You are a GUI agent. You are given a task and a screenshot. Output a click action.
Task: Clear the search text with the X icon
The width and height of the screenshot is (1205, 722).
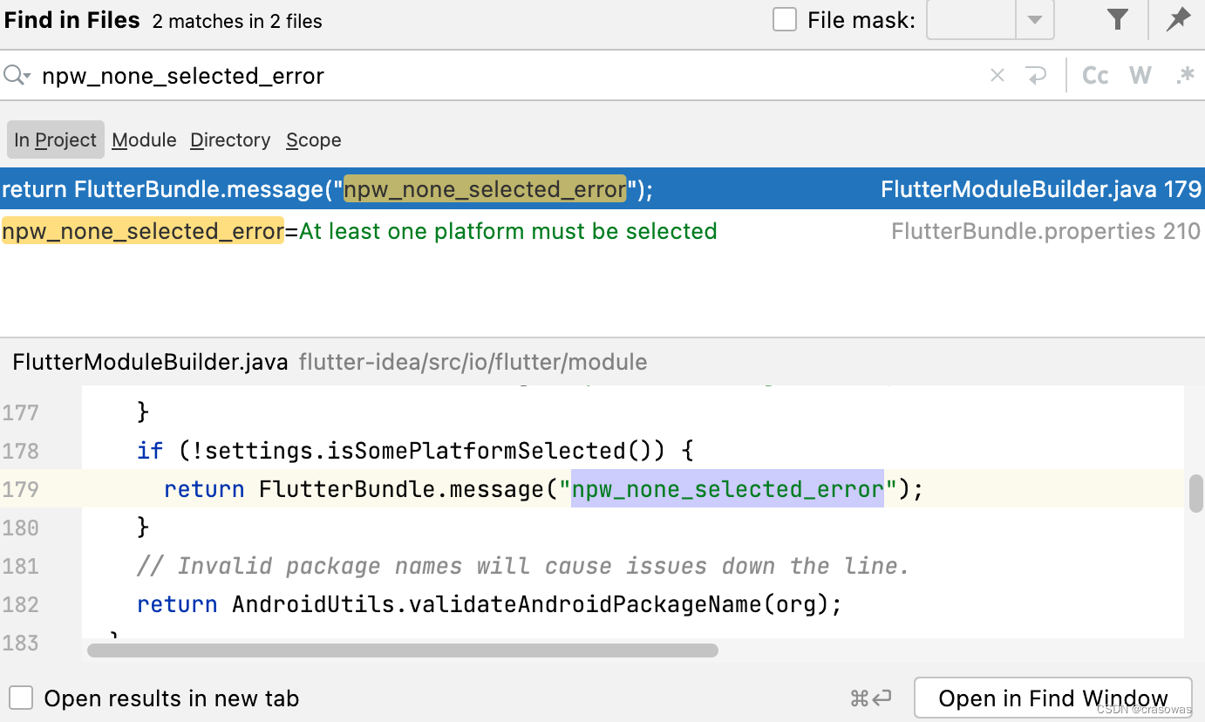coord(997,76)
